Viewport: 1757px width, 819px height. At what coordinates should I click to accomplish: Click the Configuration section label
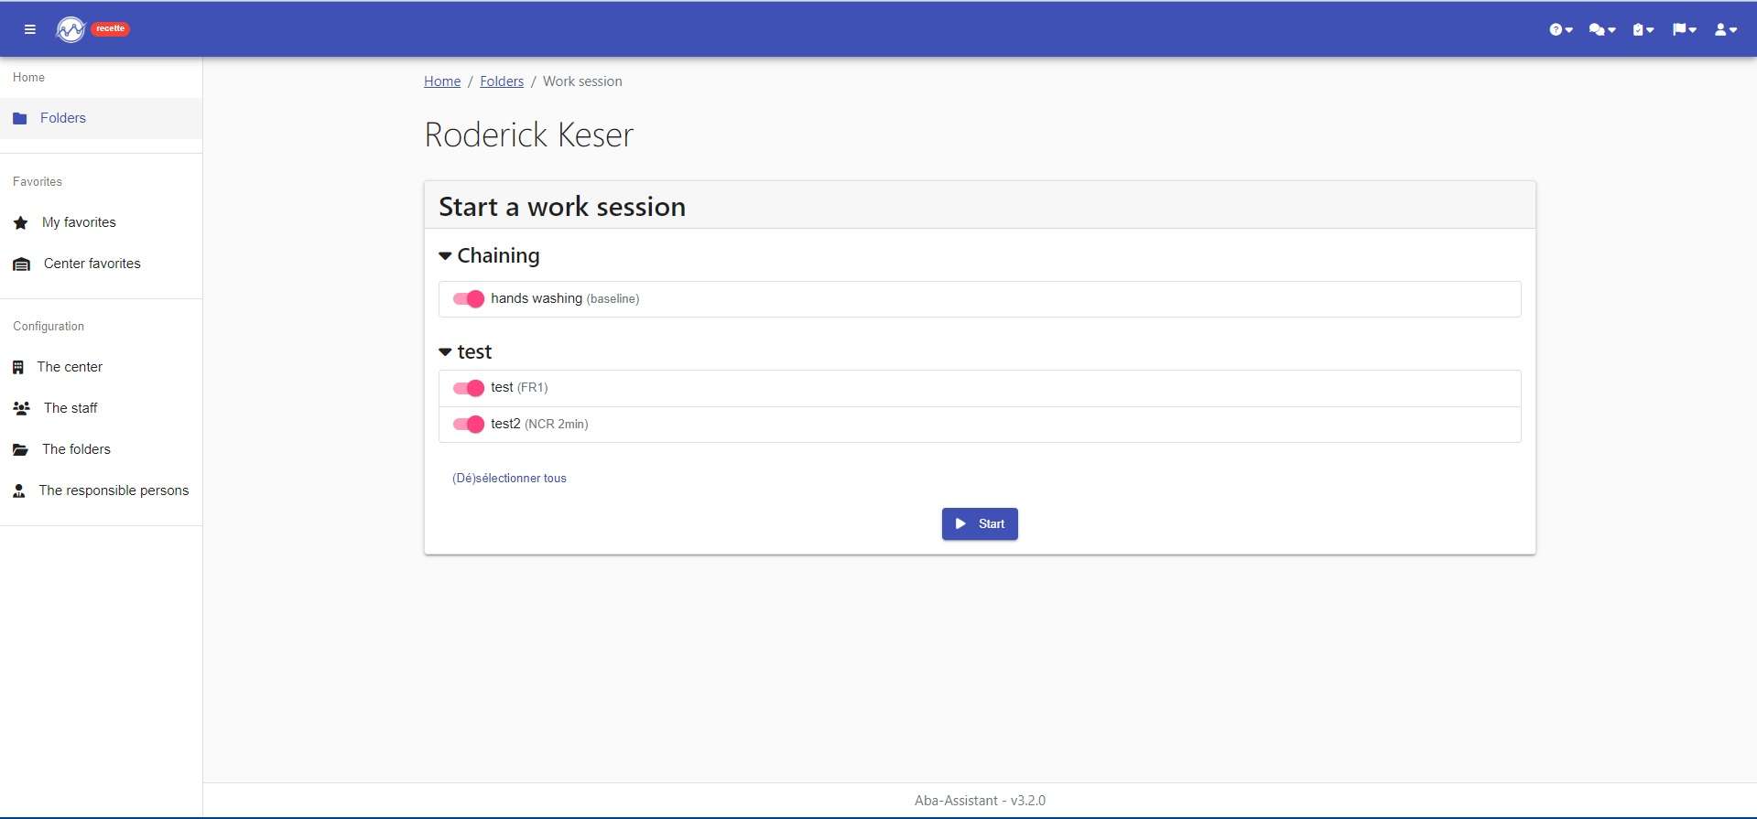(49, 327)
